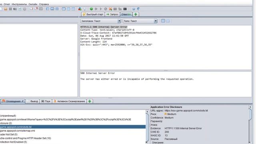Click the Step to next request icon
Screen dimensions: 256x144
tap(96, 9)
